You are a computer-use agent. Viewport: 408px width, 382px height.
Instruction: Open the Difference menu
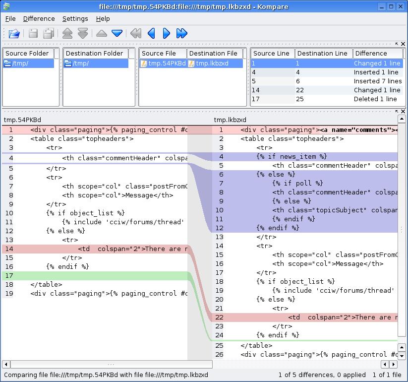(x=39, y=19)
